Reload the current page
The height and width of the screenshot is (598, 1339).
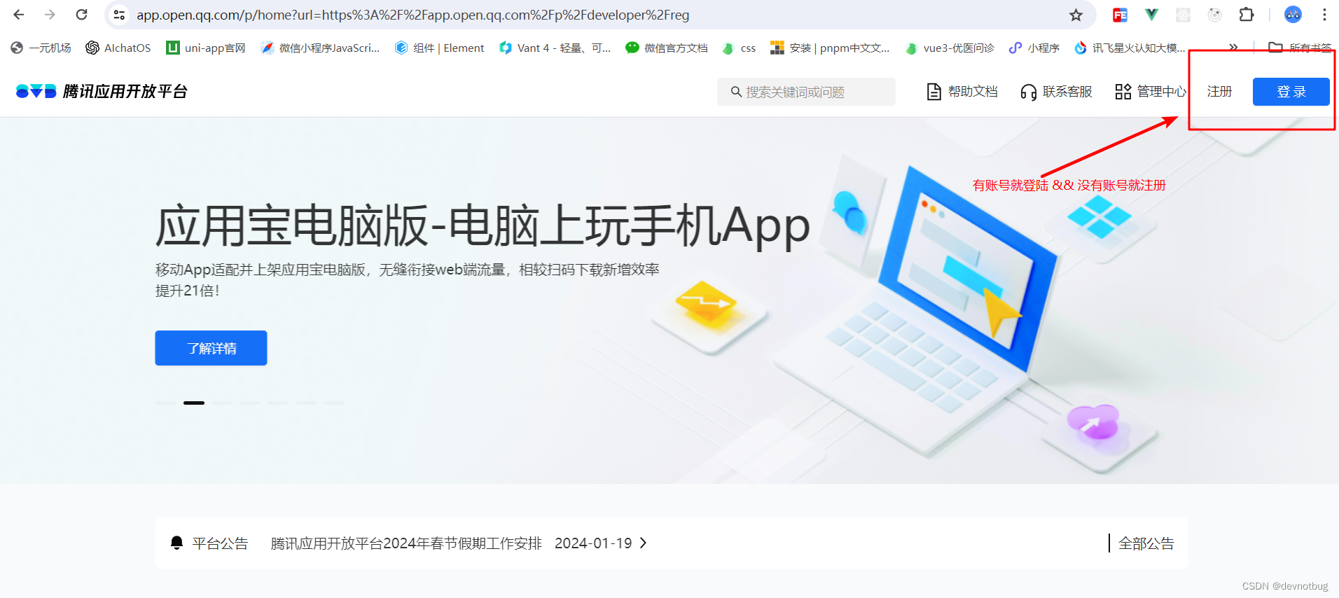(82, 15)
